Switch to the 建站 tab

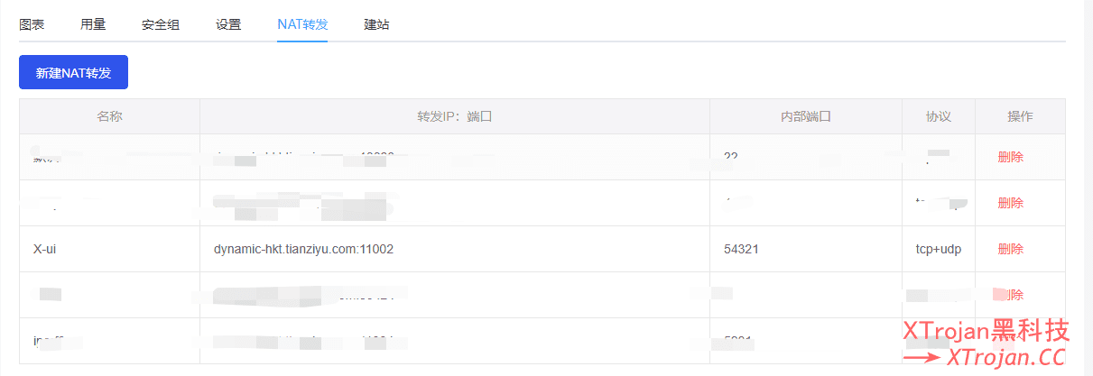pyautogui.click(x=376, y=24)
